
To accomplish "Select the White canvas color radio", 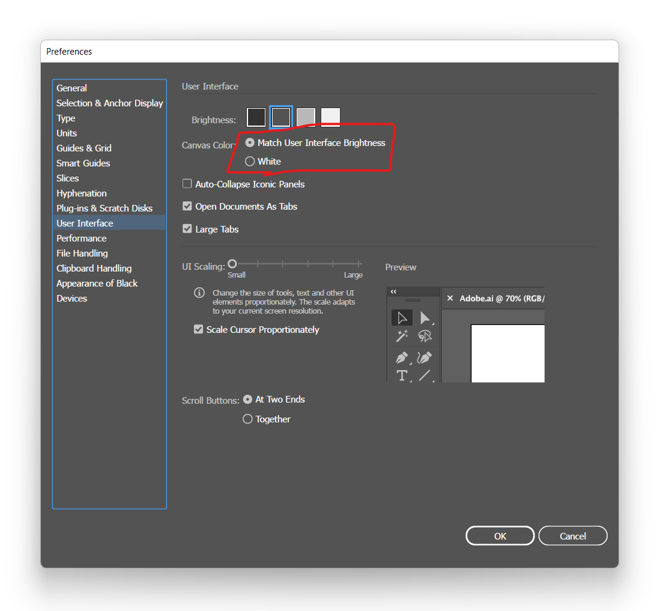I will pyautogui.click(x=250, y=161).
